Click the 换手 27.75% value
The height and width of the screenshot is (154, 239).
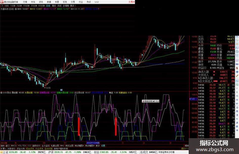212,62
